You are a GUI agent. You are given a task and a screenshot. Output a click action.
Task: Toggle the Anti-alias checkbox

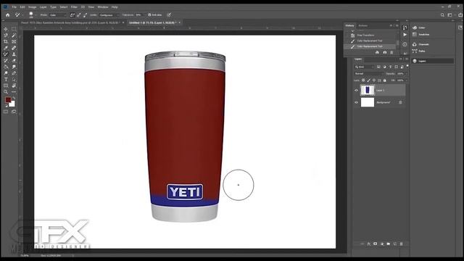[x=149, y=14]
